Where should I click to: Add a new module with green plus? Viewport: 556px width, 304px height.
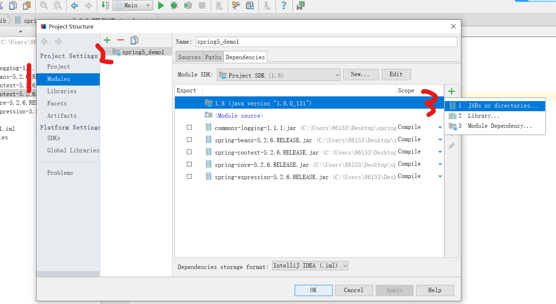tap(107, 40)
